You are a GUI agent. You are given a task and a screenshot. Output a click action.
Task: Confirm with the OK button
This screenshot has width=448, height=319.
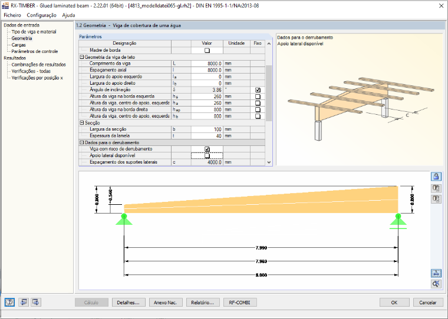[x=394, y=303]
